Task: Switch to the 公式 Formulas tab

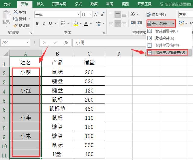Action: click(x=78, y=4)
